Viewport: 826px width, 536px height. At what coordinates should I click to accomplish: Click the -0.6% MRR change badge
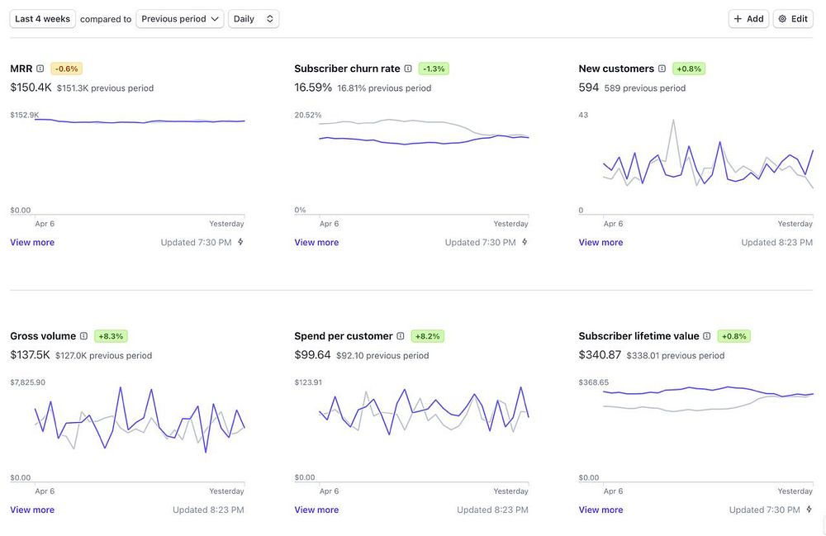click(66, 69)
